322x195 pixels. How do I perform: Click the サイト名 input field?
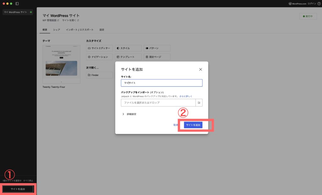point(162,83)
